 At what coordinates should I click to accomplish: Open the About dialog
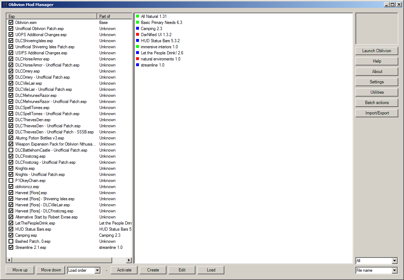pyautogui.click(x=377, y=72)
